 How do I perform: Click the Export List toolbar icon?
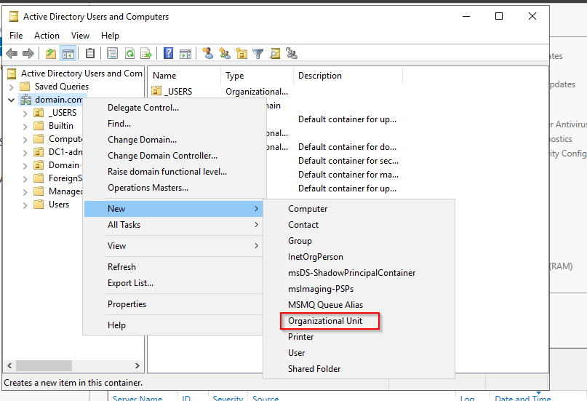(146, 54)
